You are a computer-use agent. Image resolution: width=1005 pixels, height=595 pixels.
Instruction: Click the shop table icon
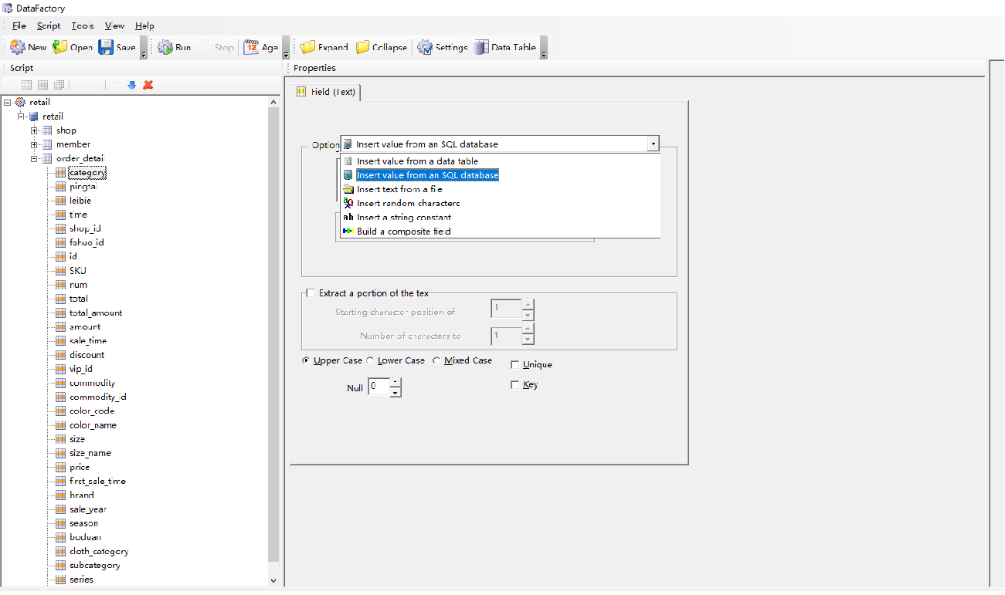click(47, 130)
